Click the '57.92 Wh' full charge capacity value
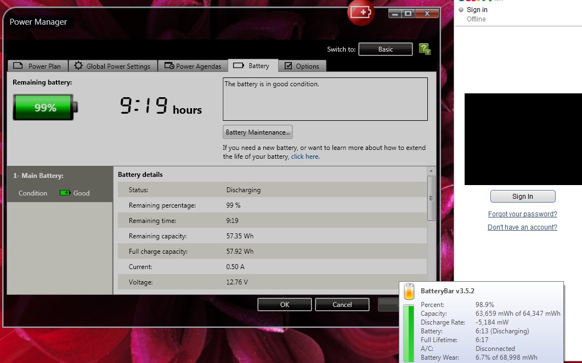 pos(240,251)
